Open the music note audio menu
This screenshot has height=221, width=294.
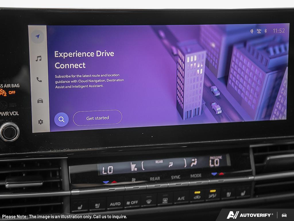click(x=39, y=58)
